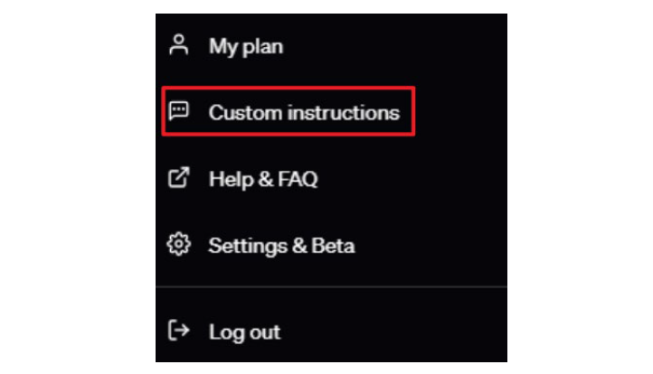Choose Log out at the menu bottom

[331, 332]
